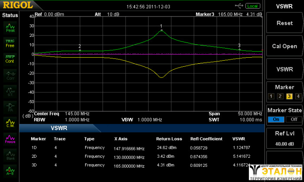Screen dimensions: 304x182
Task: Select marker number 1
Action: (x=271, y=96)
